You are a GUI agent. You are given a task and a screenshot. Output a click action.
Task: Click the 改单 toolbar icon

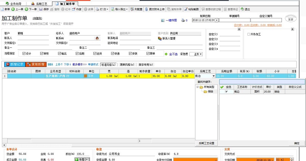(85, 9)
